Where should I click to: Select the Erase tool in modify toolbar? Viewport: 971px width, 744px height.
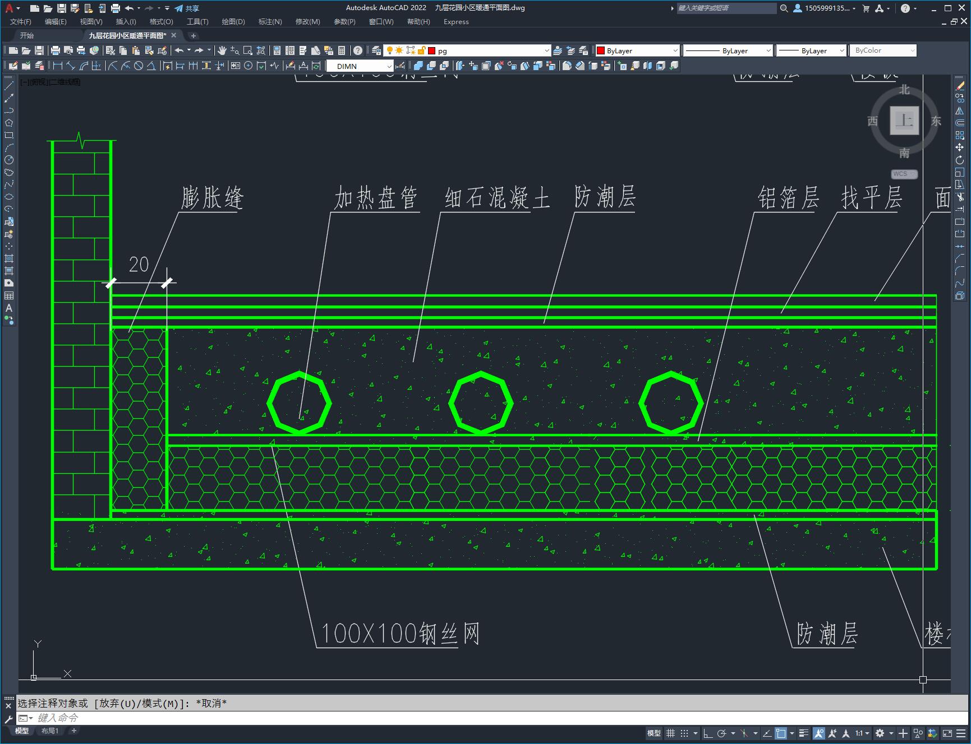[960, 86]
